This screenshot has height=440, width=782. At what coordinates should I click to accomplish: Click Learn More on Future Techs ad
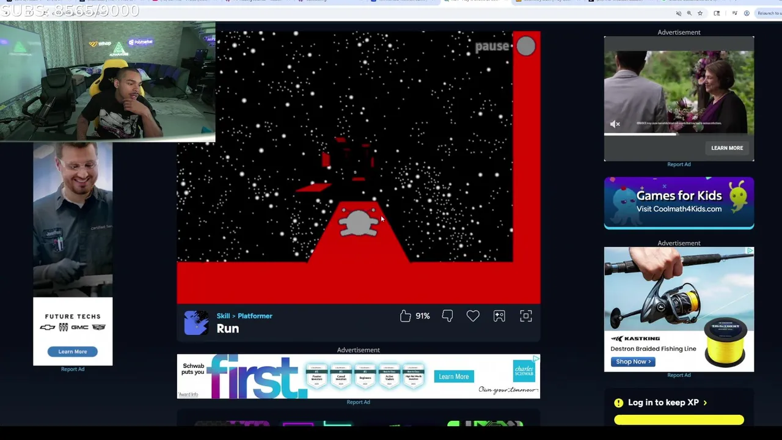pyautogui.click(x=73, y=352)
